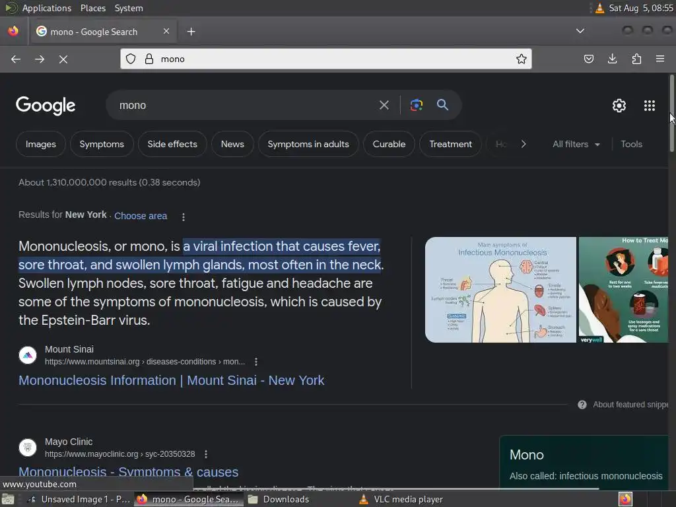Image resolution: width=676 pixels, height=507 pixels.
Task: Click the Choose area link
Action: click(141, 216)
